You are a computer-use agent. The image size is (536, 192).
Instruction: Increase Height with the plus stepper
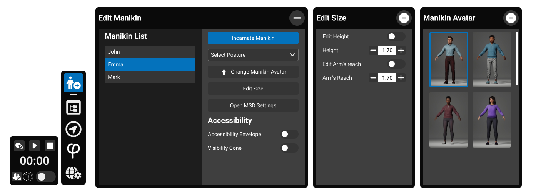click(401, 50)
